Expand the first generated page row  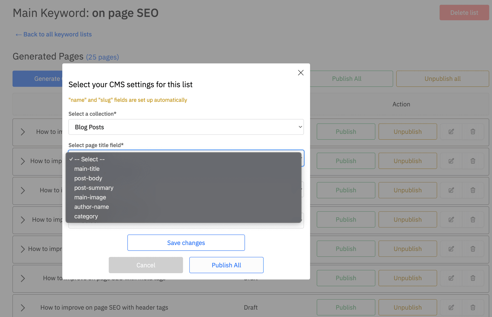(x=23, y=132)
